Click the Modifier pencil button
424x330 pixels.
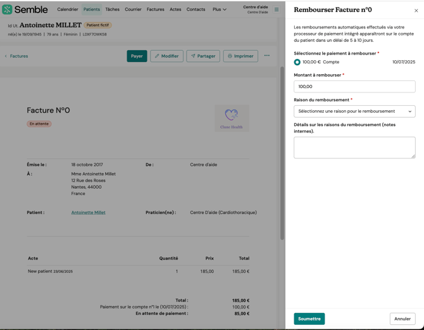coord(166,56)
